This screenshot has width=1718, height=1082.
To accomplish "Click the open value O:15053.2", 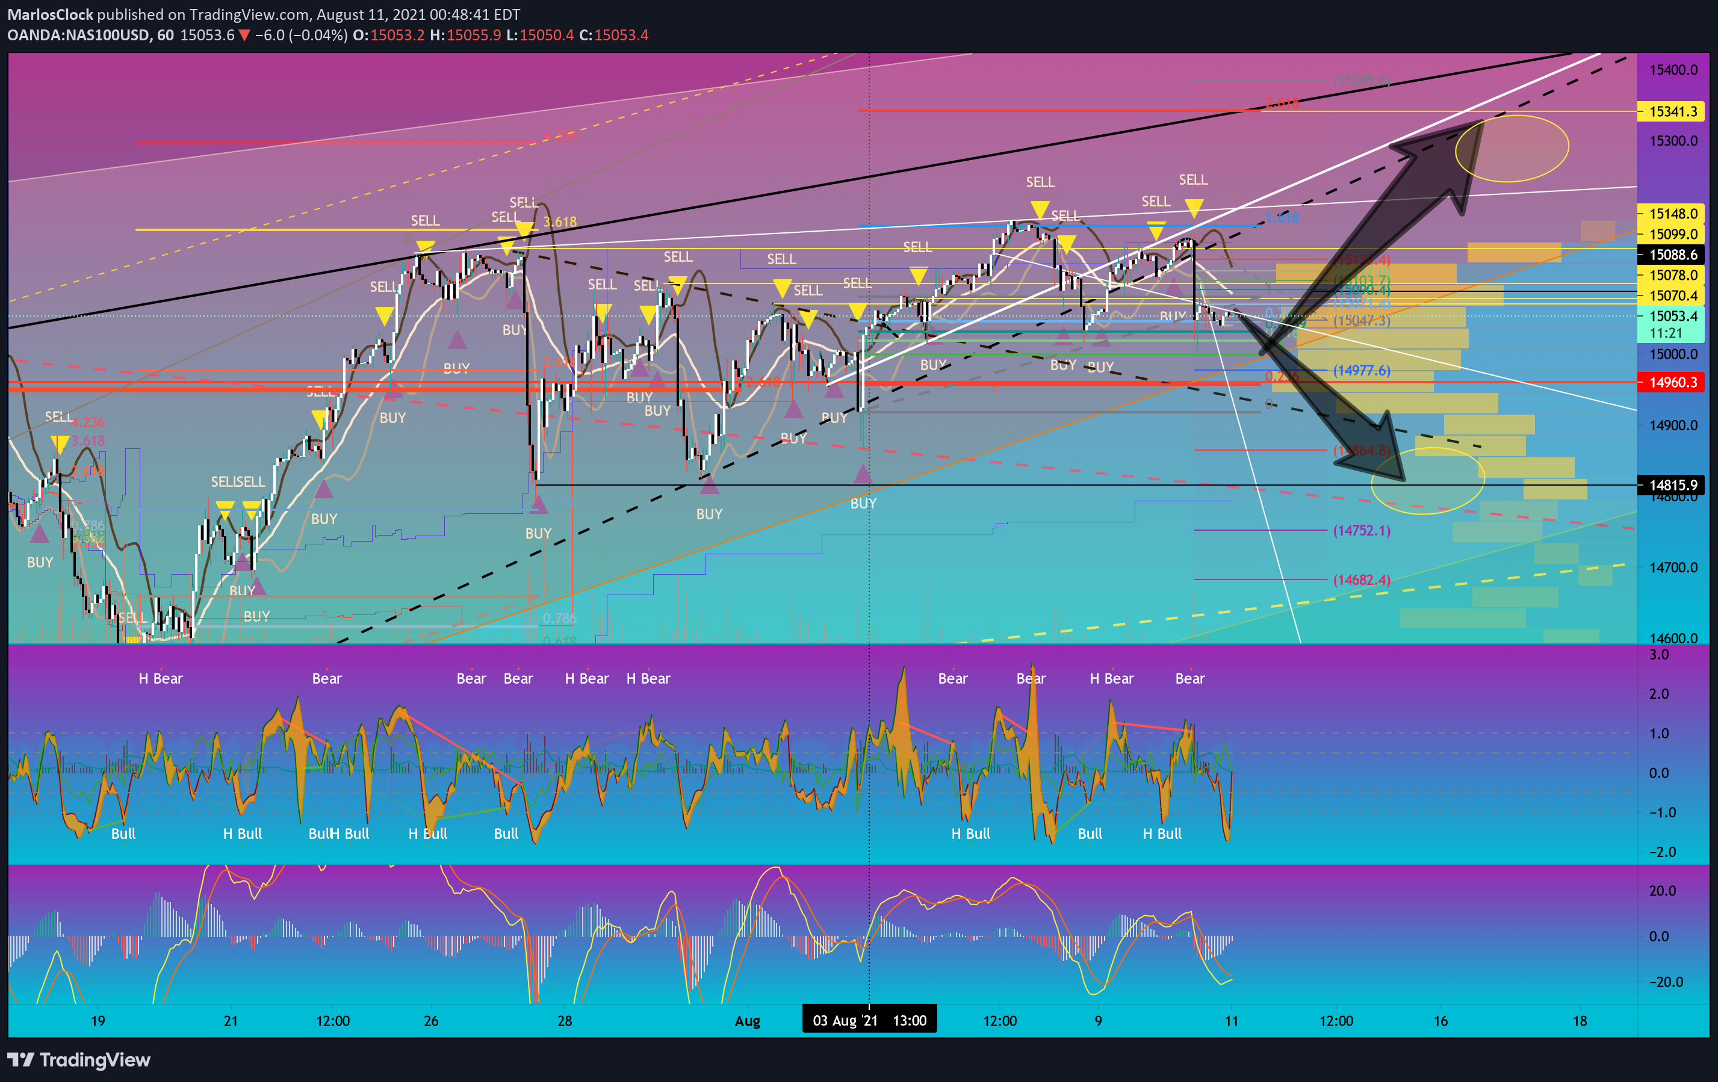I will coord(388,35).
